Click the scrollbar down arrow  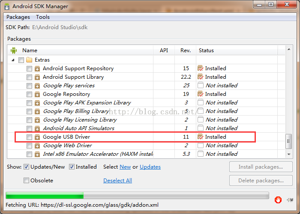pyautogui.click(x=289, y=154)
